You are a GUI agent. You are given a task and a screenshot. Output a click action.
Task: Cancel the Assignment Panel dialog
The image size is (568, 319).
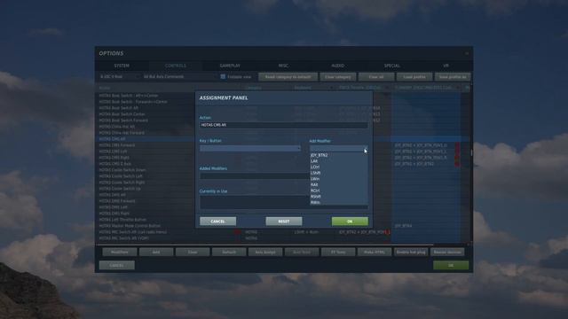(x=217, y=222)
